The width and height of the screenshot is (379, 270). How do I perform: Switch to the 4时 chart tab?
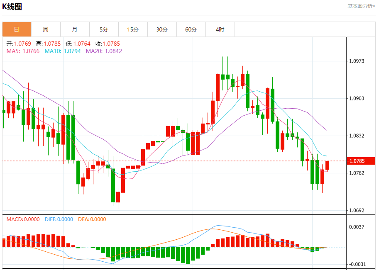220,29
